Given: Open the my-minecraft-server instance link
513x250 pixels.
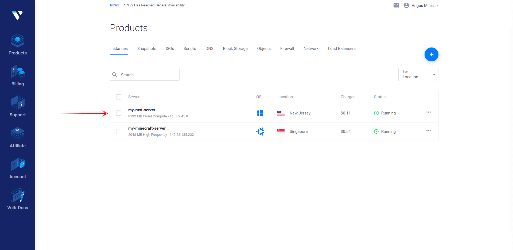Looking at the screenshot, I should point(147,128).
